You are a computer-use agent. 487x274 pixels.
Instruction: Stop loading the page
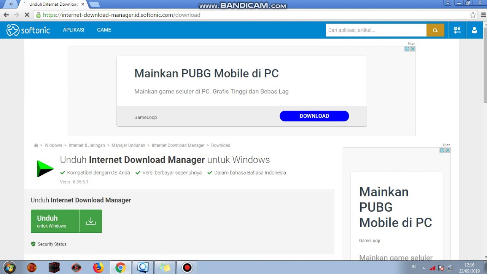(27, 15)
